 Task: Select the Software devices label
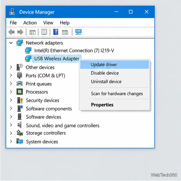click(x=44, y=117)
